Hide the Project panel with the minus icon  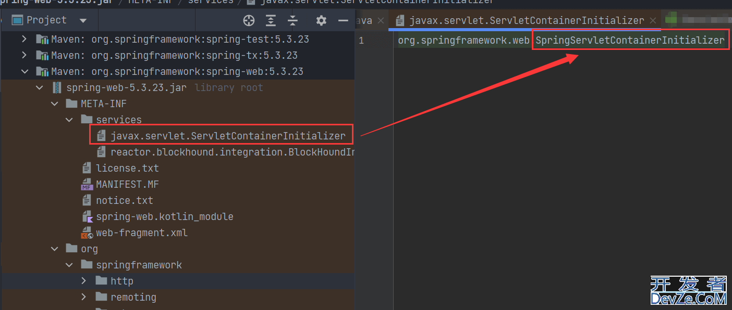(343, 21)
